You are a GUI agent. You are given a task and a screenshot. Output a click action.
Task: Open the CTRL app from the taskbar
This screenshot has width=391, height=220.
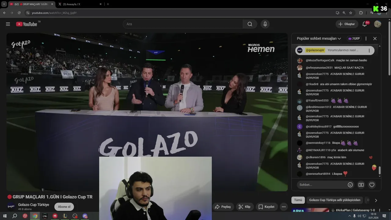(45, 216)
